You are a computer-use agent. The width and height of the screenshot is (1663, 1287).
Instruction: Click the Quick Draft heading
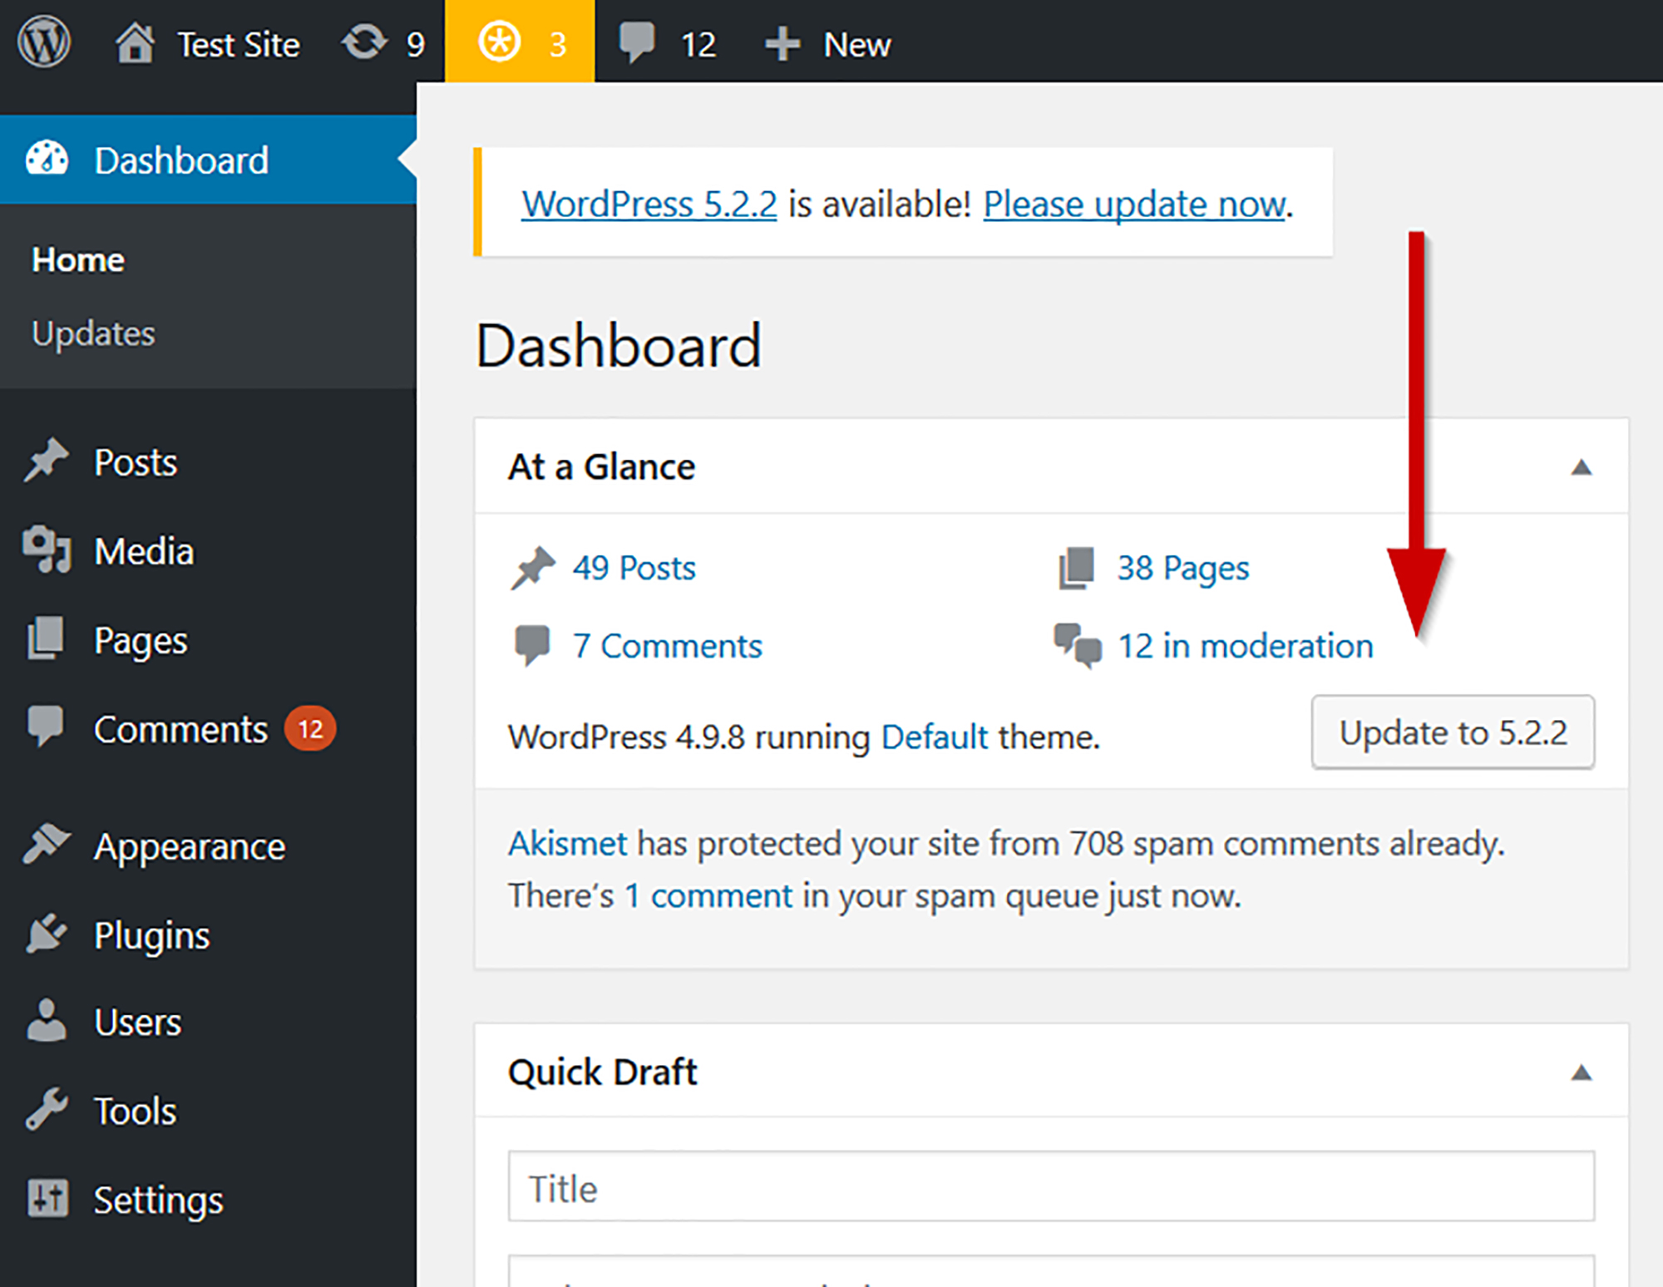pyautogui.click(x=603, y=1072)
